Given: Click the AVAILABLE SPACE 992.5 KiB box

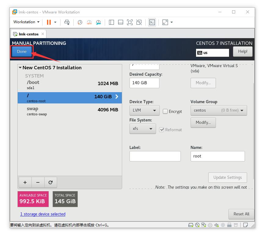Looking at the screenshot, I should 33,199.
